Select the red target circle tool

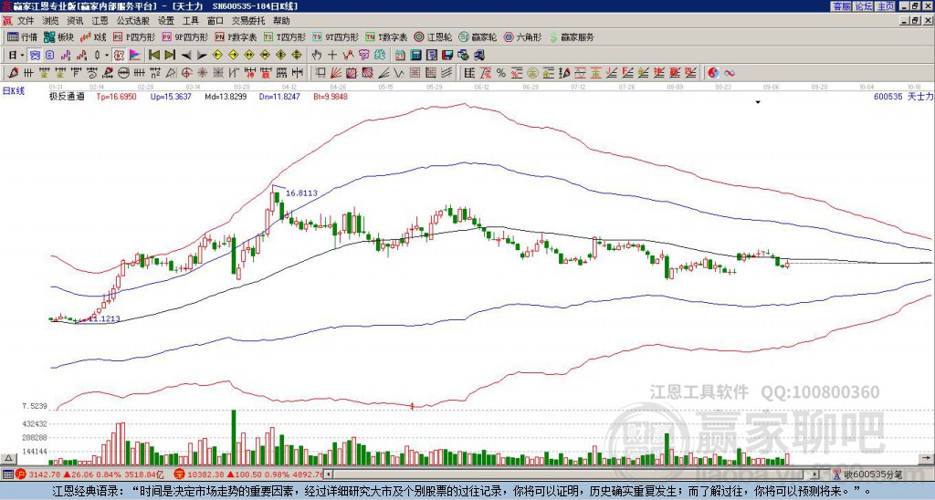(x=186, y=73)
